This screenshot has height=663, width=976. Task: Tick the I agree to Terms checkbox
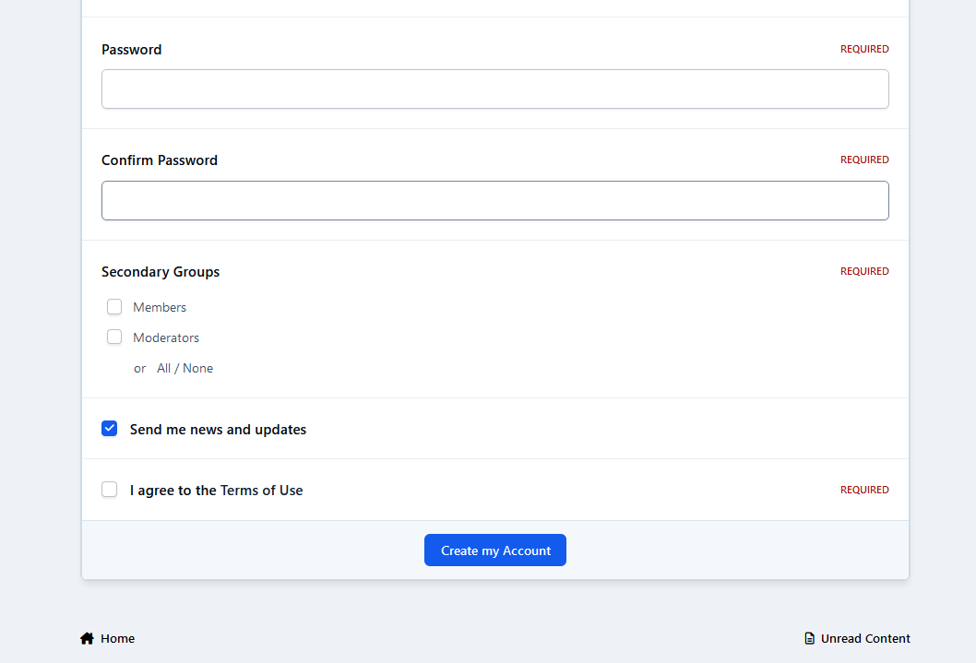(x=110, y=490)
